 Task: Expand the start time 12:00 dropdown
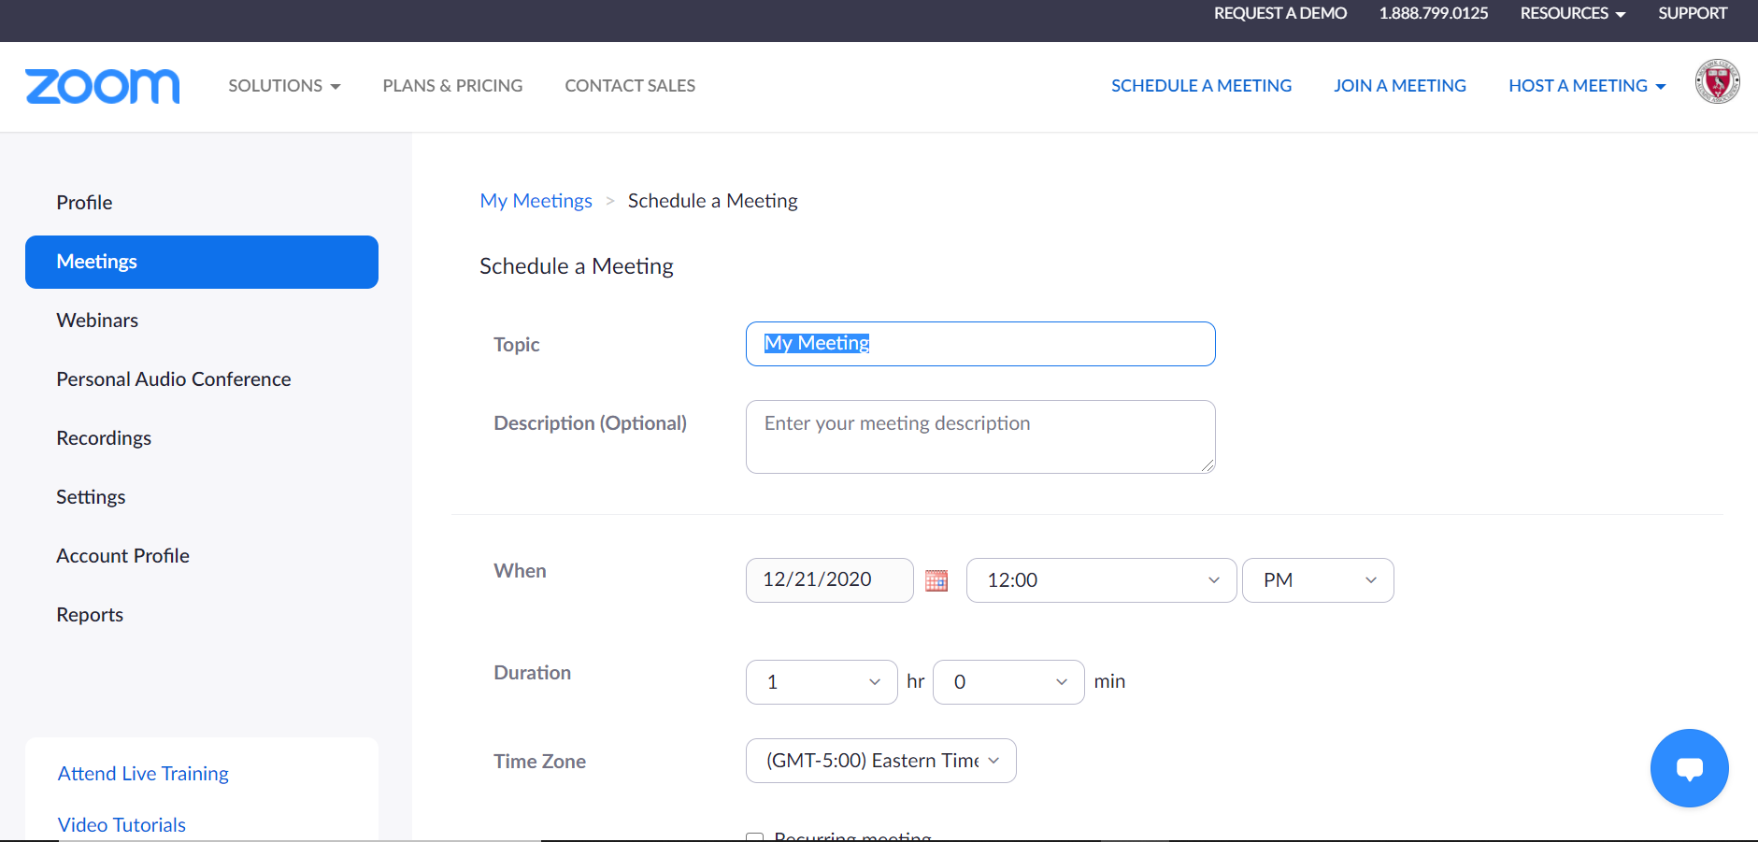click(x=1101, y=580)
